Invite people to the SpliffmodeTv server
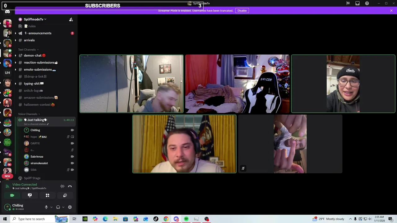The image size is (397, 223). 71,20
